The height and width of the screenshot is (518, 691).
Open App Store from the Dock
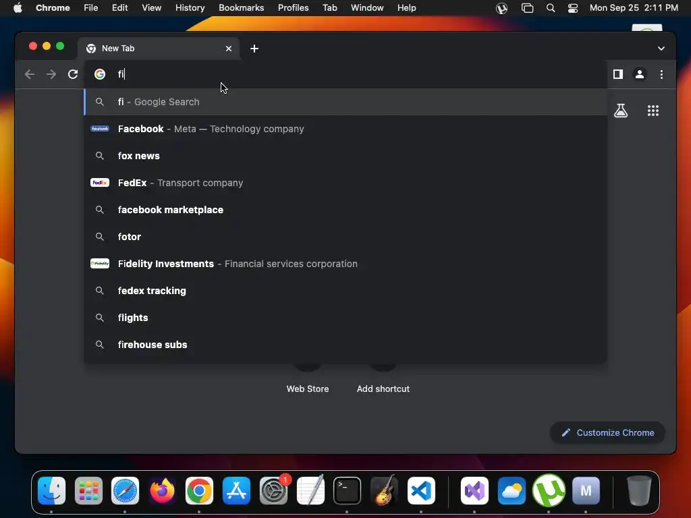236,490
